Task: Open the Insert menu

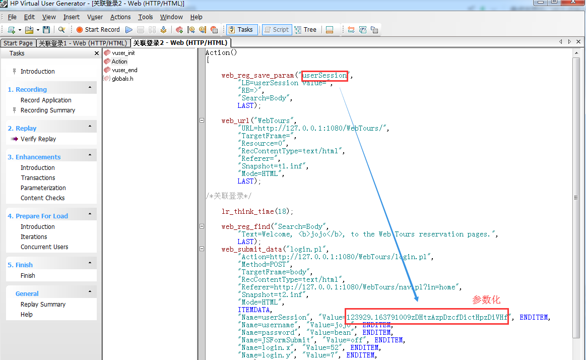Action: [72, 17]
